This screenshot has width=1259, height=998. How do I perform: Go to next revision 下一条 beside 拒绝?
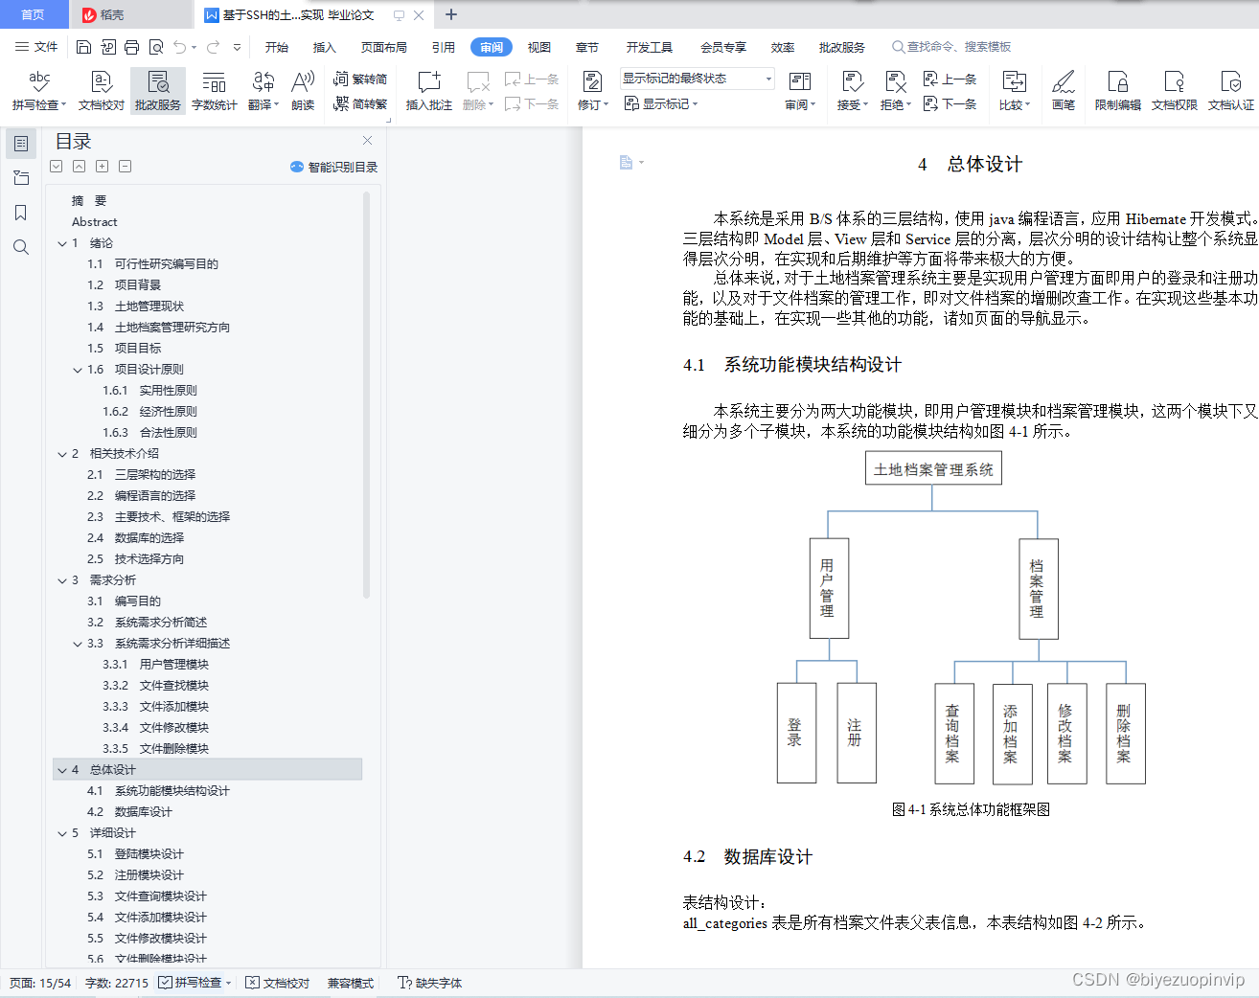[950, 103]
